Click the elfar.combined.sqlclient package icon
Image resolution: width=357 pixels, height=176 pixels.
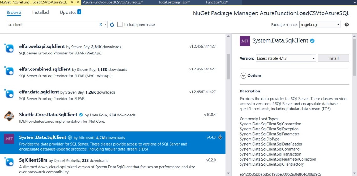click(x=9, y=70)
